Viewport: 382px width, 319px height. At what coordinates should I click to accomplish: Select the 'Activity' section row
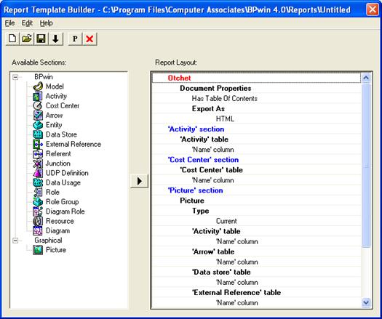[256, 129]
